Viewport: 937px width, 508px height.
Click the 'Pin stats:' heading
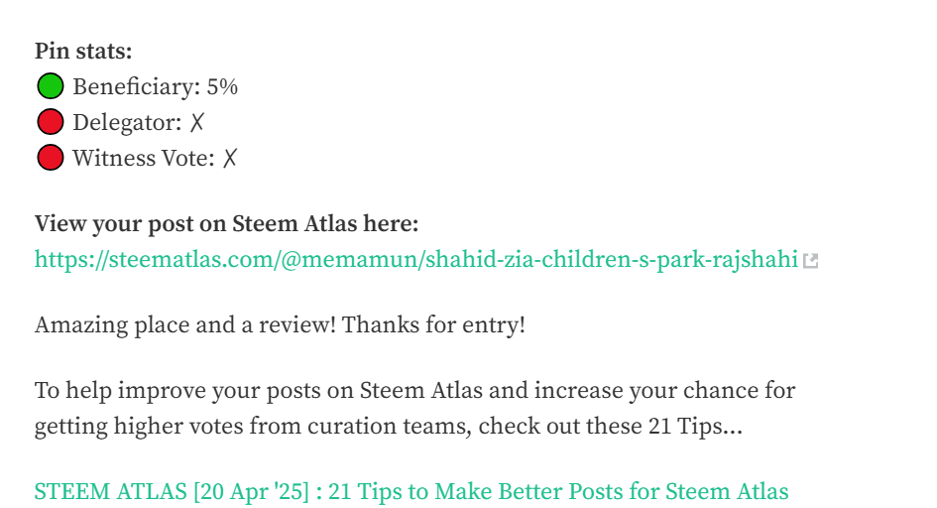pyautogui.click(x=83, y=51)
